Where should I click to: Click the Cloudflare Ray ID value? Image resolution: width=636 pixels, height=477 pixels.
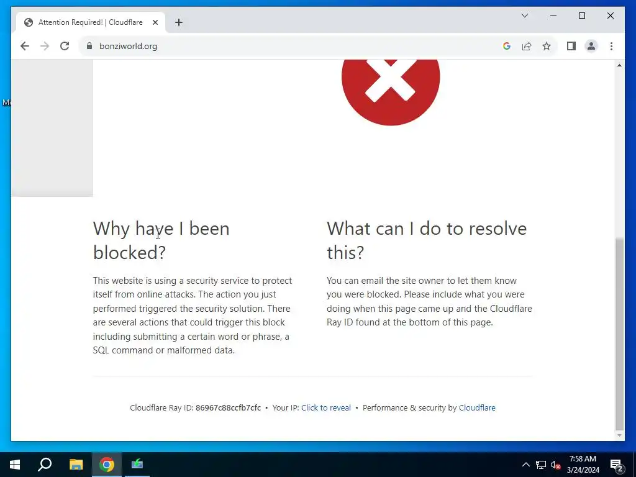pos(228,407)
